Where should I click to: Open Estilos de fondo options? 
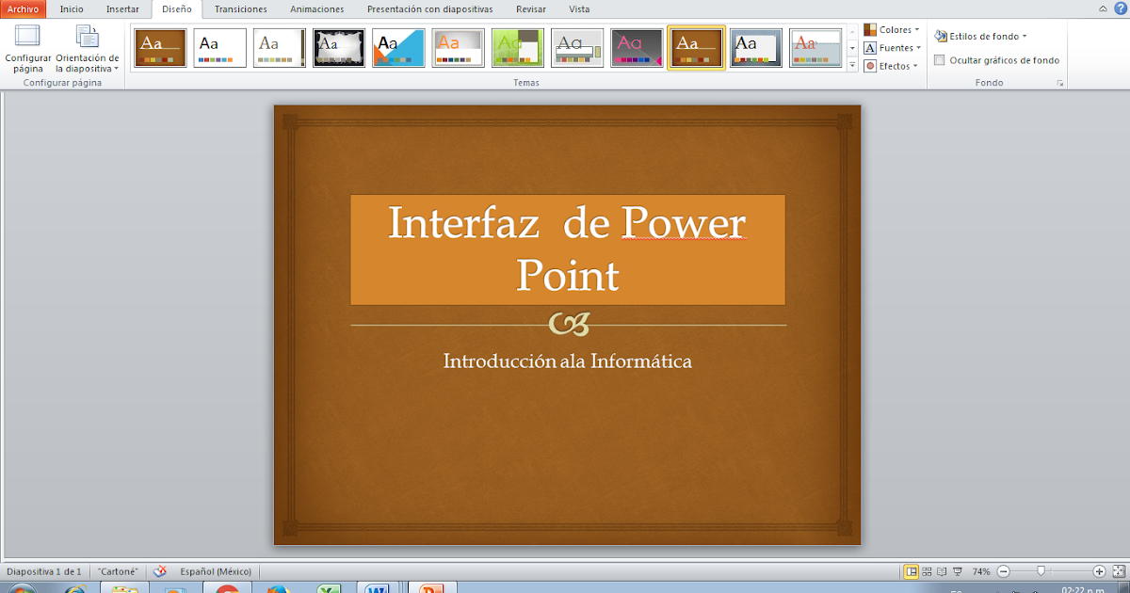978,35
